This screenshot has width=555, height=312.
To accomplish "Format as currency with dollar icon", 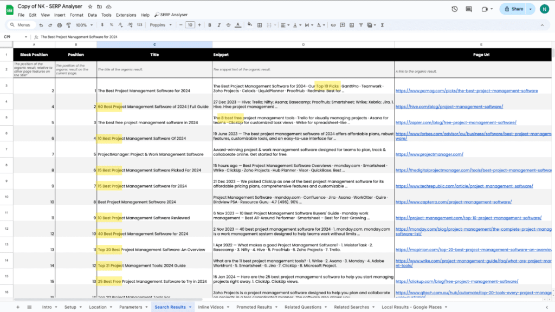I will tap(102, 25).
